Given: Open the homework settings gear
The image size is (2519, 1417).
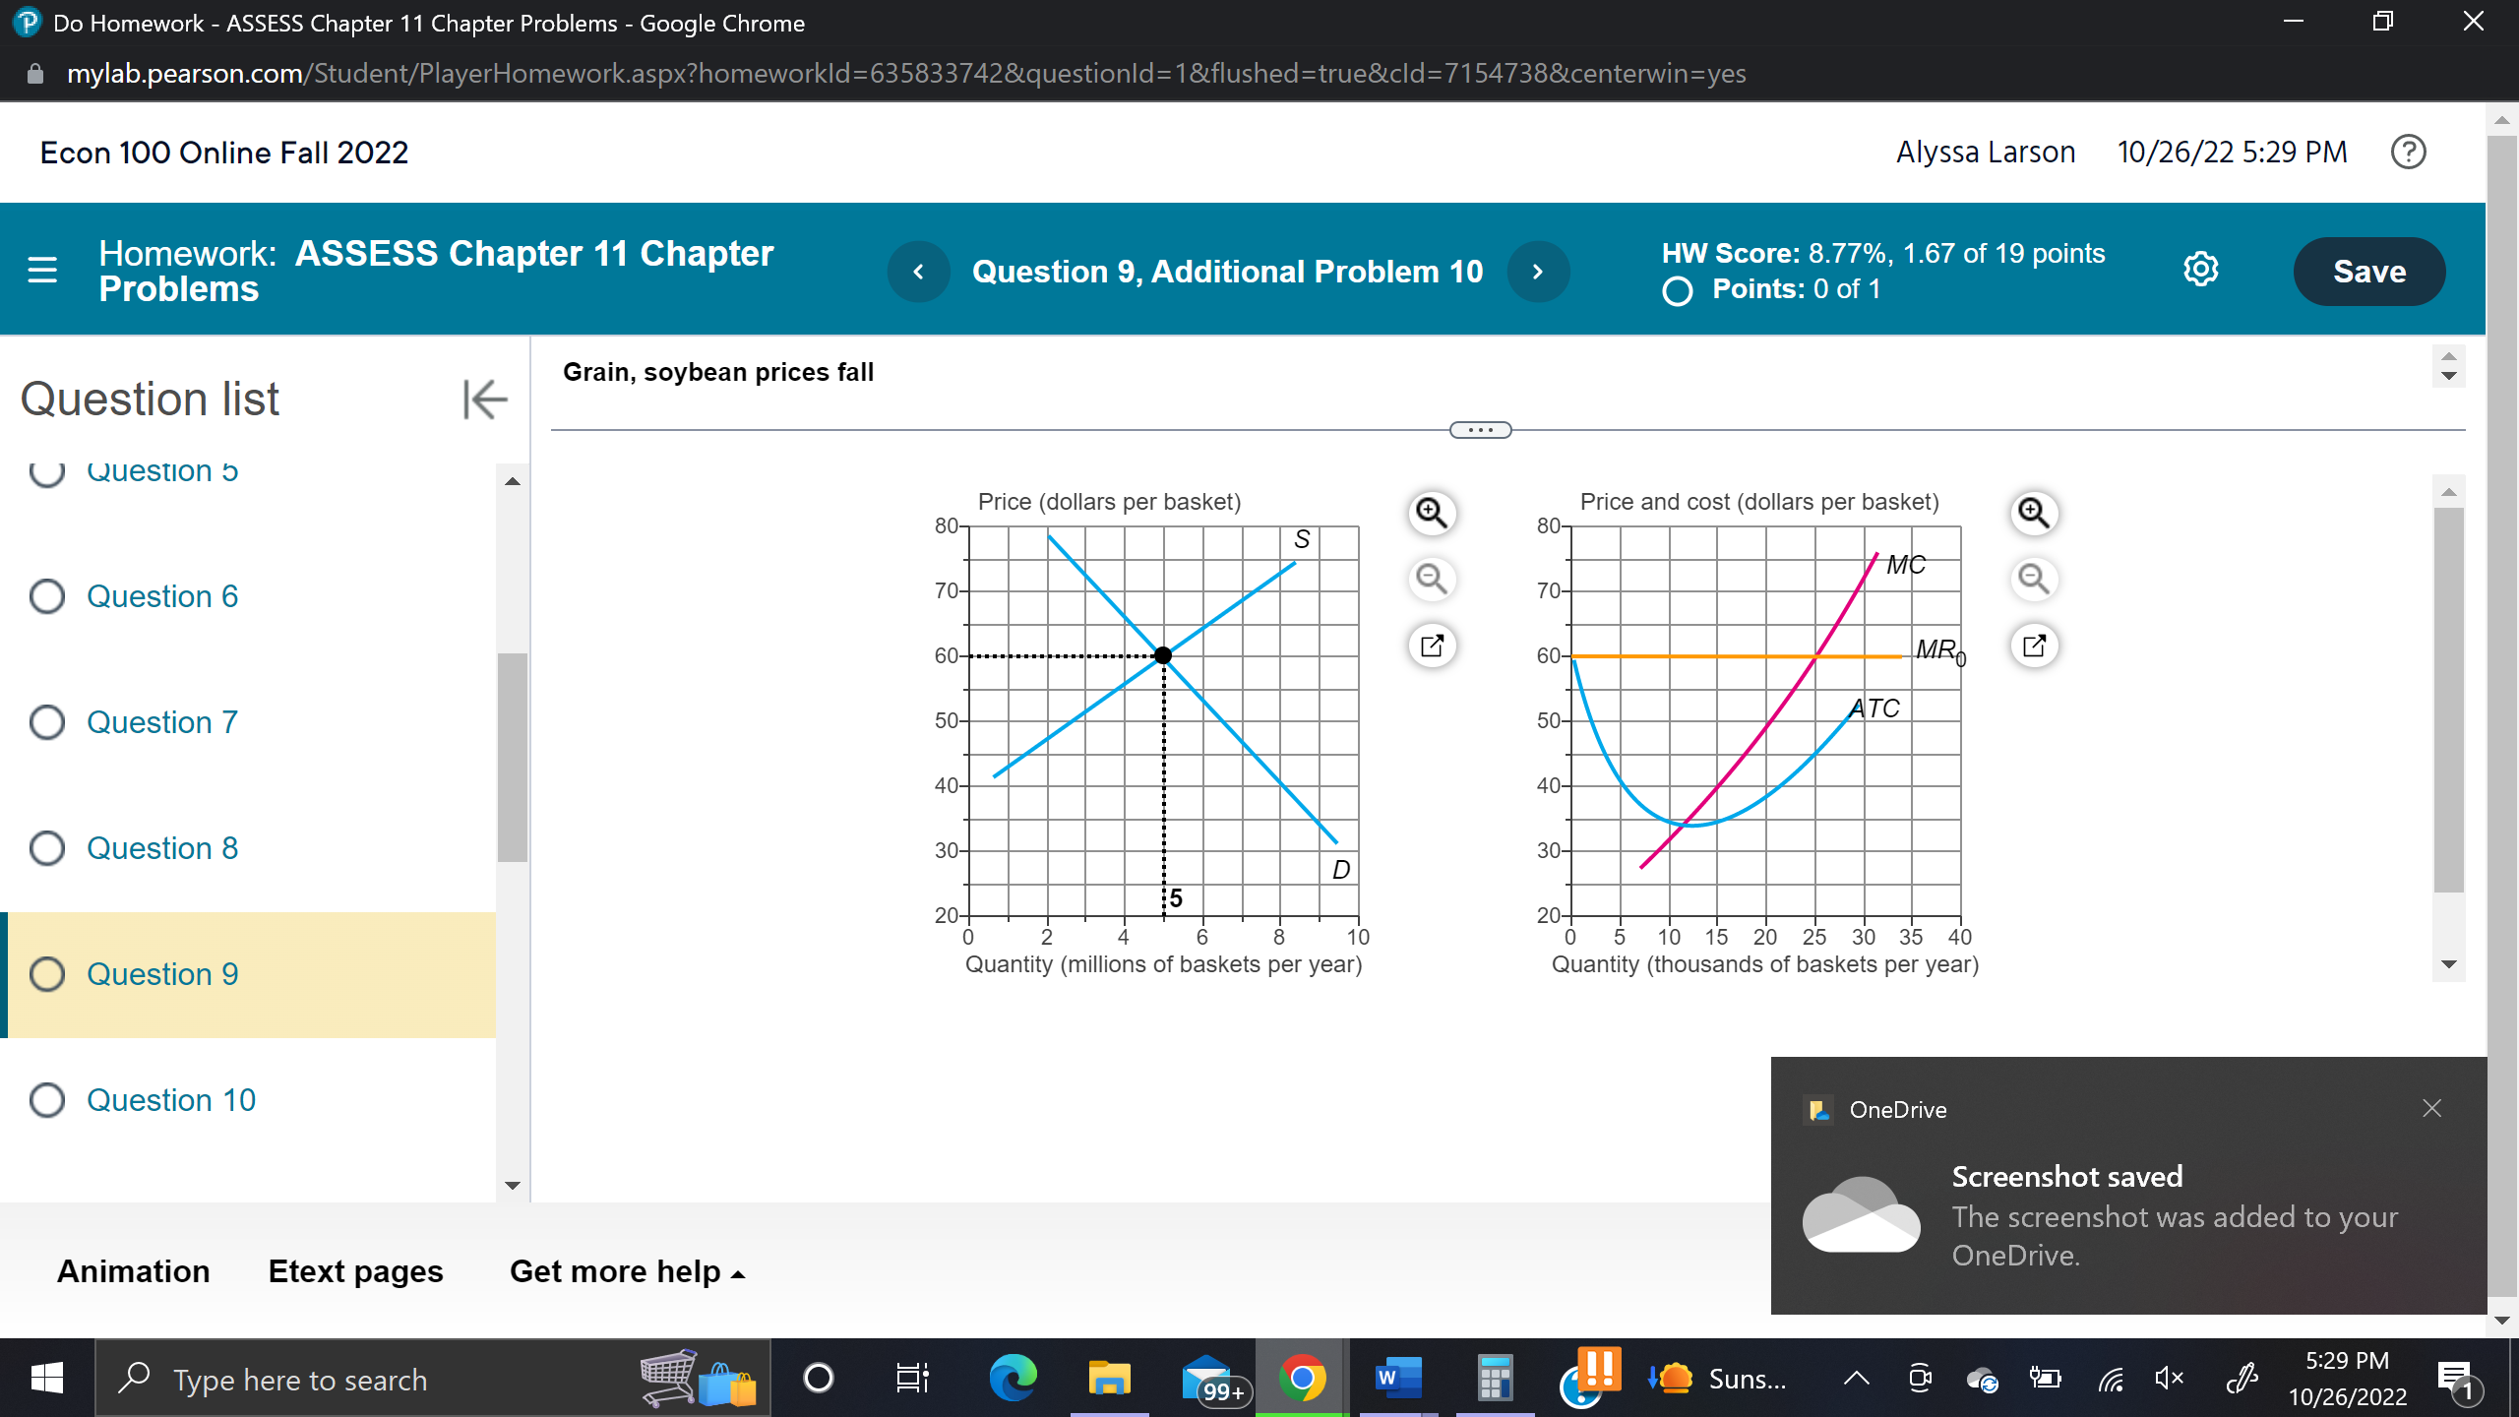Looking at the screenshot, I should [x=2201, y=269].
